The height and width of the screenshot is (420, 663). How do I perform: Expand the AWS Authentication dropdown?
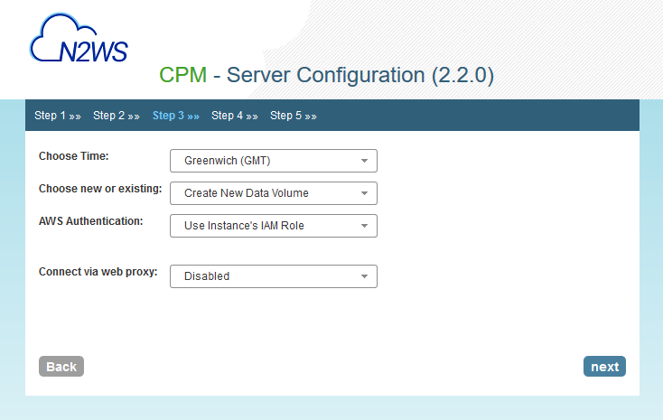click(274, 226)
